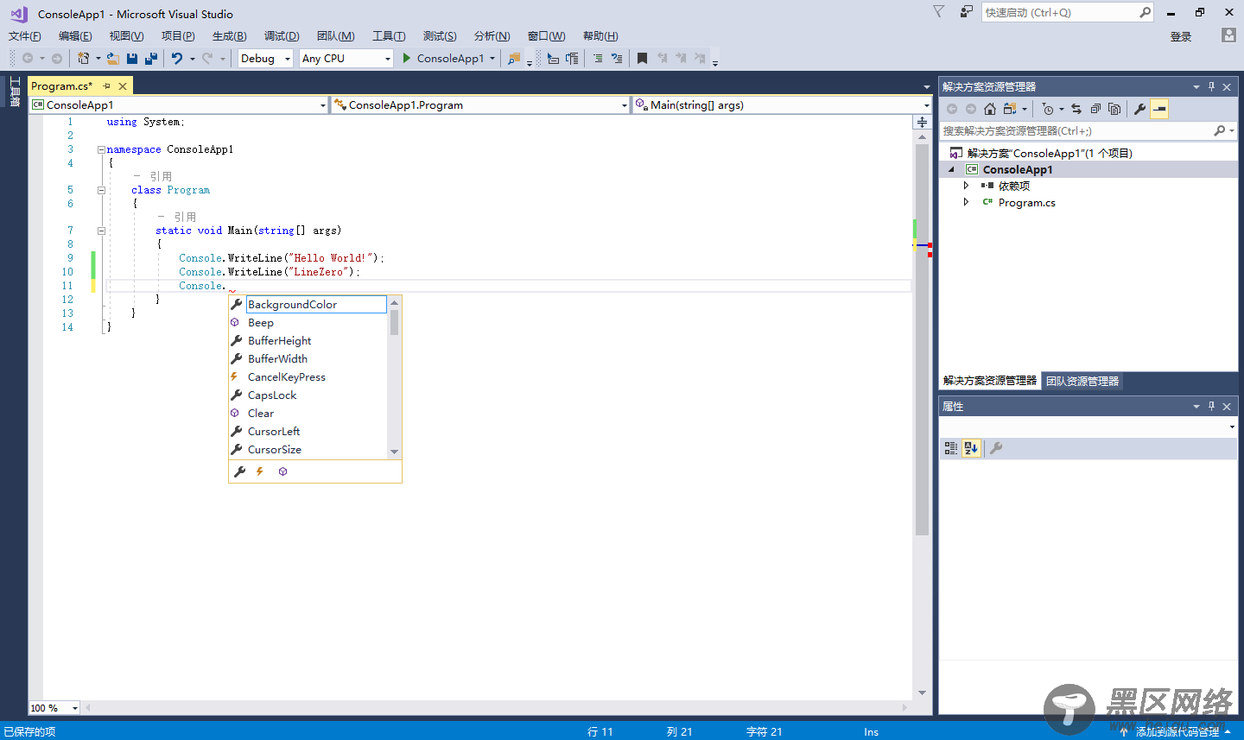The height and width of the screenshot is (740, 1244).
Task: Click the editor vertical scrollbar thumb
Action: 922,340
